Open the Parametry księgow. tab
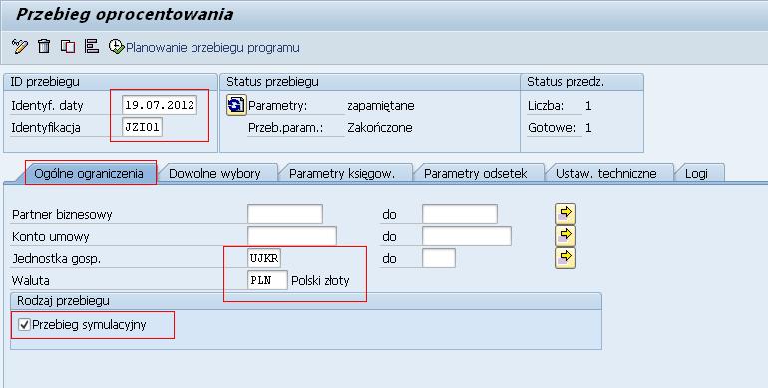This screenshot has width=768, height=388. 342,173
